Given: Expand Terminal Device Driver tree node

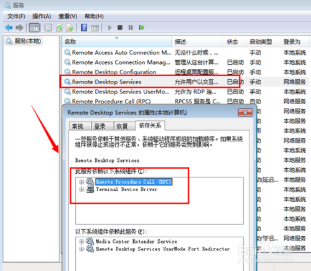Looking at the screenshot, I should point(81,189).
